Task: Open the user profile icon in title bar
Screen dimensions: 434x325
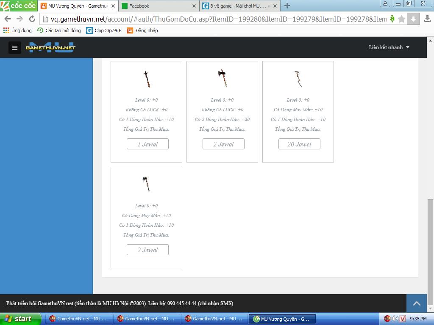Action: coord(385,4)
